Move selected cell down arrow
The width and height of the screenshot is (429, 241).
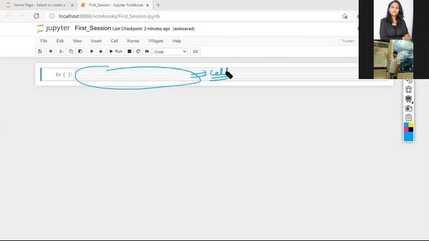click(x=101, y=52)
